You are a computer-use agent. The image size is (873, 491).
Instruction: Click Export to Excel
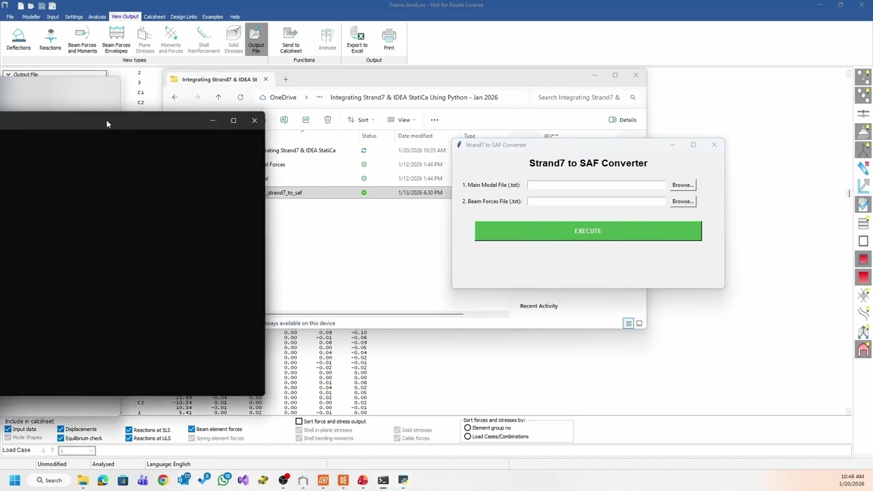tap(357, 40)
